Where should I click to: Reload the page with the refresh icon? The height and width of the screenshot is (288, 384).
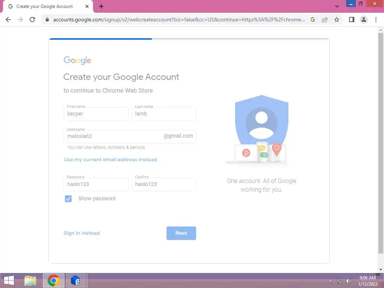coord(32,19)
